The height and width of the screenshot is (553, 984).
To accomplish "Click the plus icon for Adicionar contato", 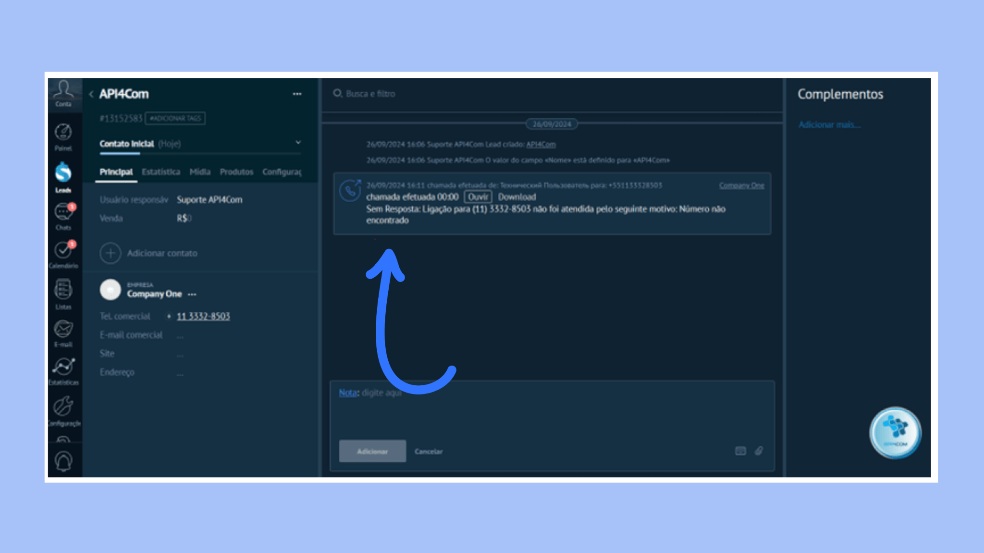I will coord(111,253).
